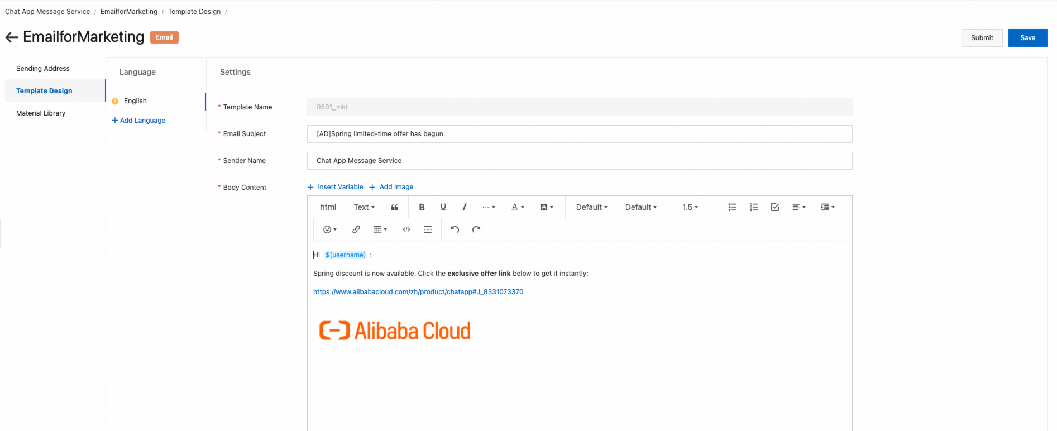
Task: Insert a bulleted list
Action: 733,207
